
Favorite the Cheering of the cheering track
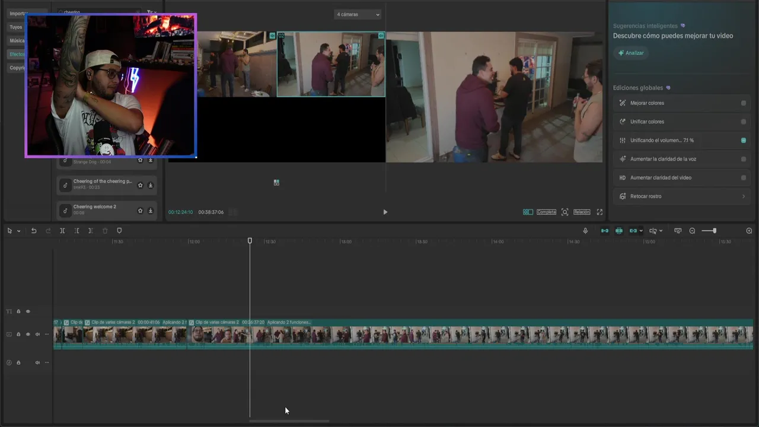coord(141,185)
